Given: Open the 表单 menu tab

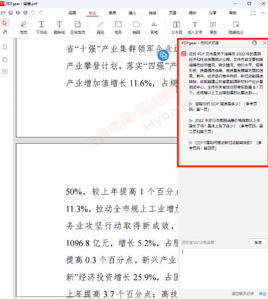Looking at the screenshot, I should pos(112,13).
